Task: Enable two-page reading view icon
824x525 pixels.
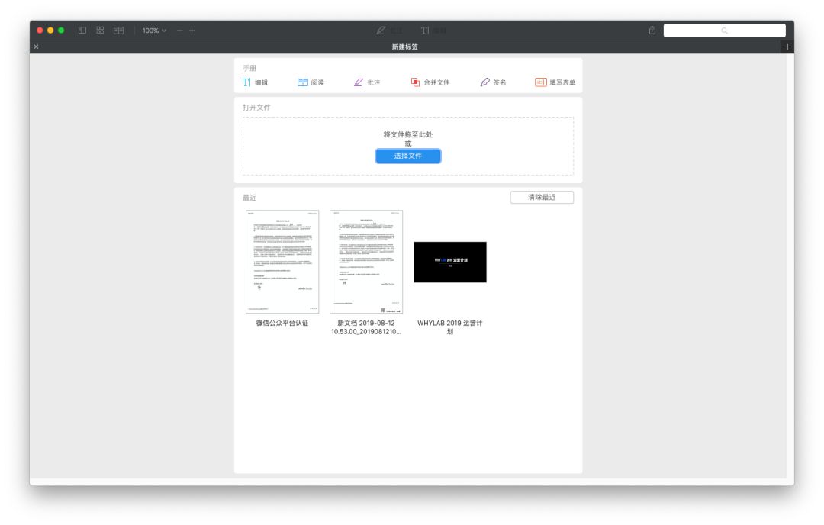Action: pyautogui.click(x=119, y=31)
